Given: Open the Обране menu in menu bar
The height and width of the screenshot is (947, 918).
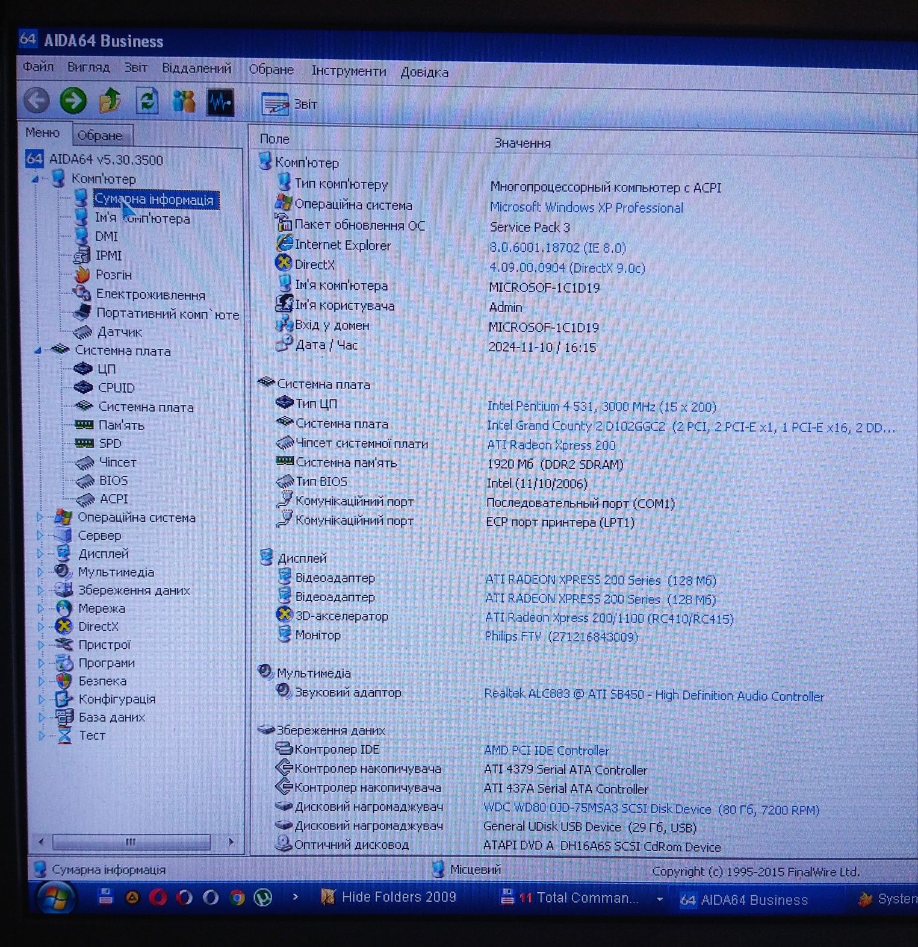Looking at the screenshot, I should pos(271,70).
